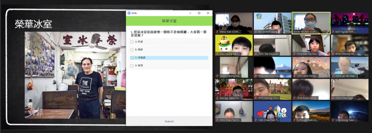Click muted mic icon for 1H31 Wun Hong
This screenshot has width=372, height=133.
click(x=295, y=76)
